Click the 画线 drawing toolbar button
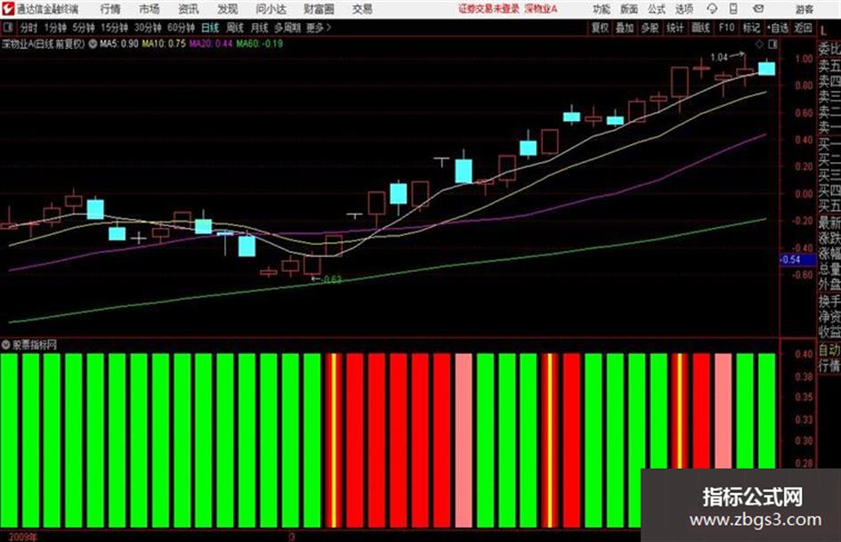Image resolution: width=841 pixels, height=542 pixels. (700, 28)
